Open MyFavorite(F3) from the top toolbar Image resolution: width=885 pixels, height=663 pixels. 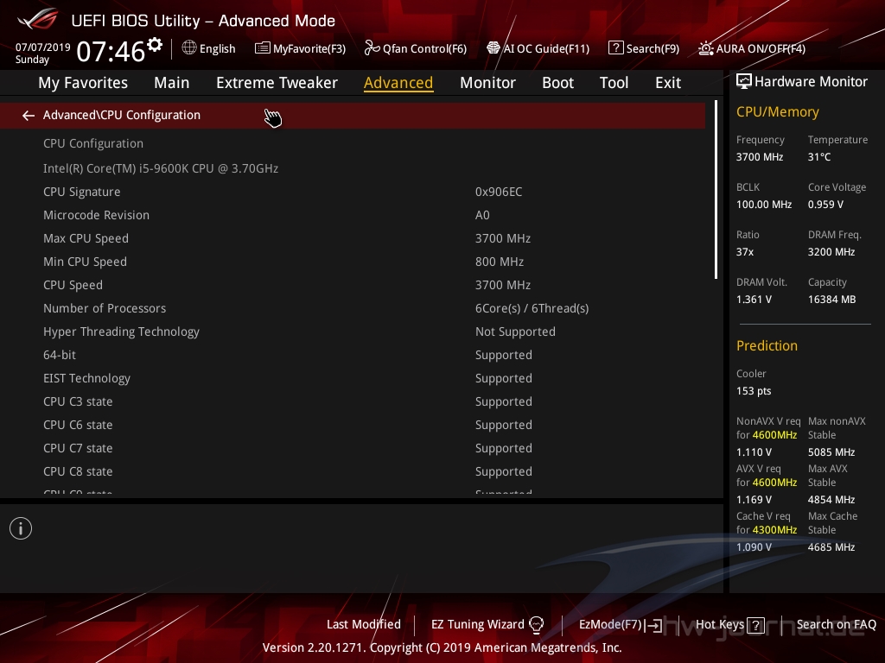point(300,48)
